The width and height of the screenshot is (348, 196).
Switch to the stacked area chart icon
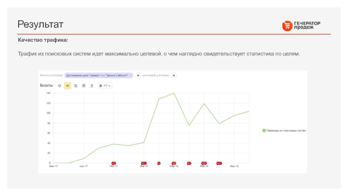(76, 86)
